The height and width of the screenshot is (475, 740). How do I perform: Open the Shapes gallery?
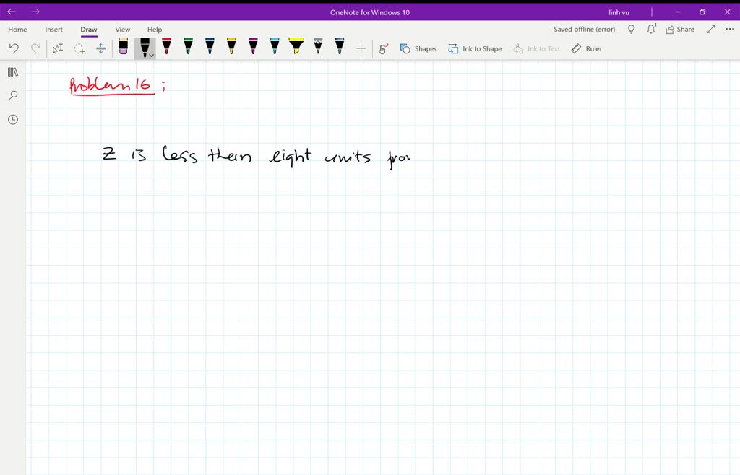(x=418, y=48)
